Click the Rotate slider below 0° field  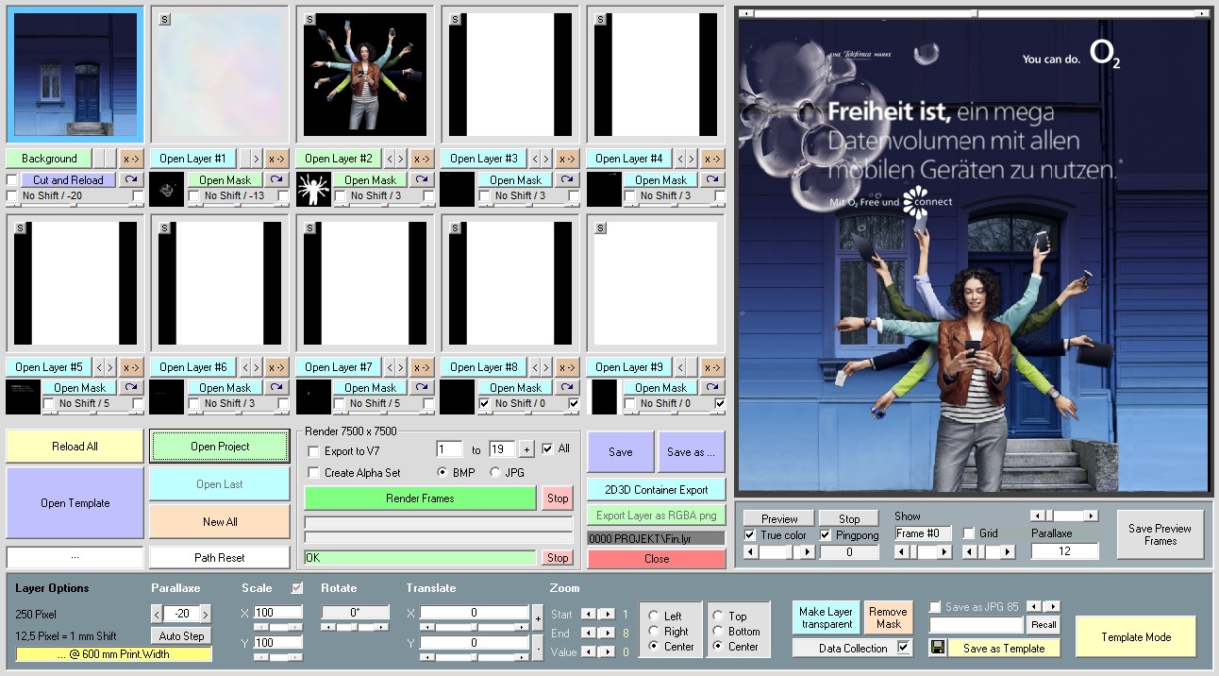tap(355, 627)
